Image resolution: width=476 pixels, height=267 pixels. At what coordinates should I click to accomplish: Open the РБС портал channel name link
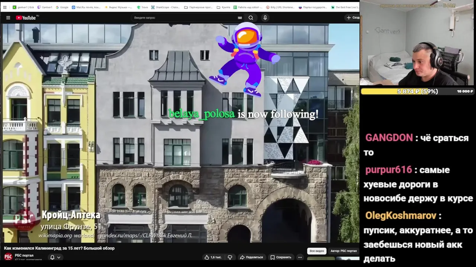(x=24, y=256)
